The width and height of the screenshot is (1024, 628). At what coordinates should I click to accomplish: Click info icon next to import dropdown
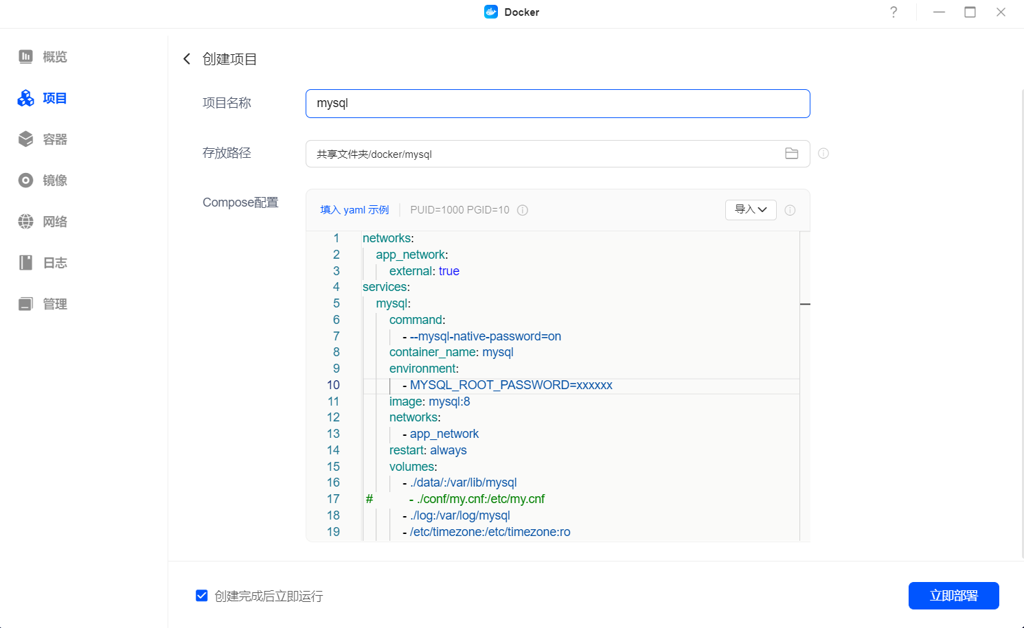pos(790,210)
